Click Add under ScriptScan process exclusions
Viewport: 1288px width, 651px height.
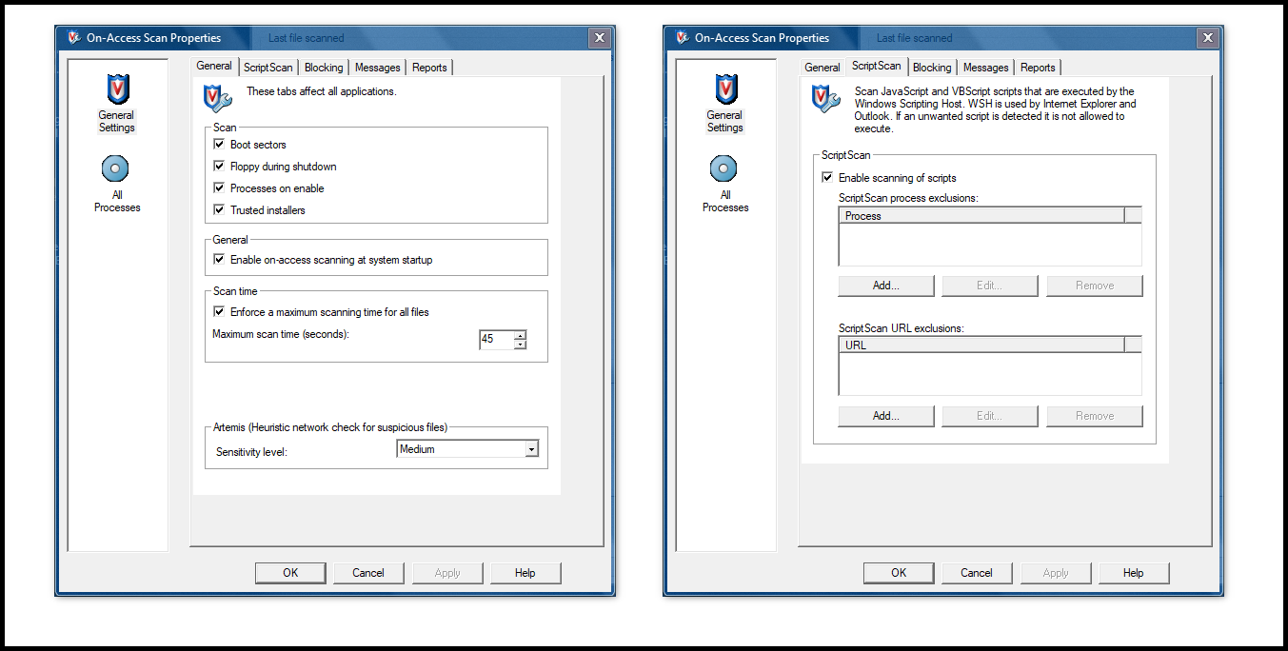point(886,286)
